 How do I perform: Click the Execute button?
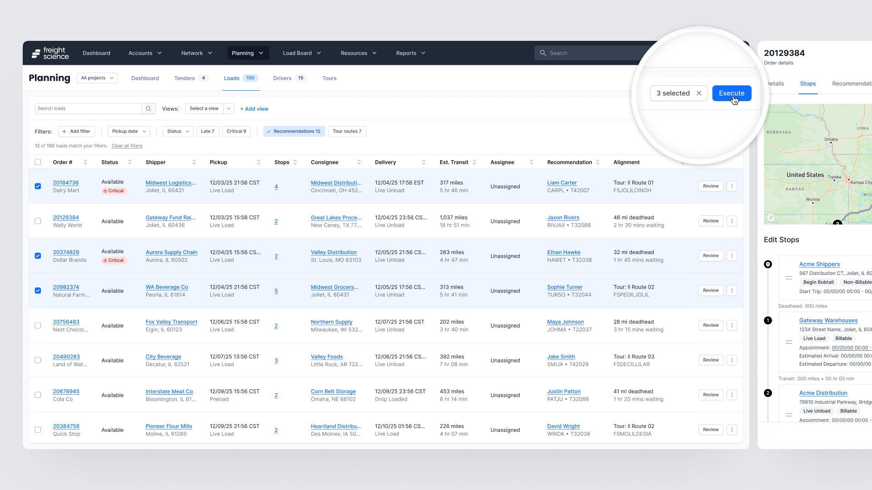point(731,93)
